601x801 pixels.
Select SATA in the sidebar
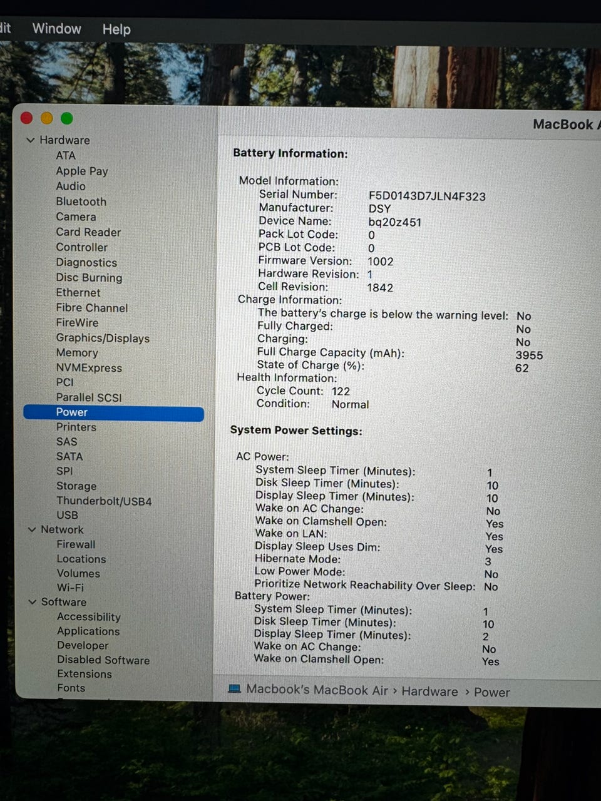pos(69,456)
